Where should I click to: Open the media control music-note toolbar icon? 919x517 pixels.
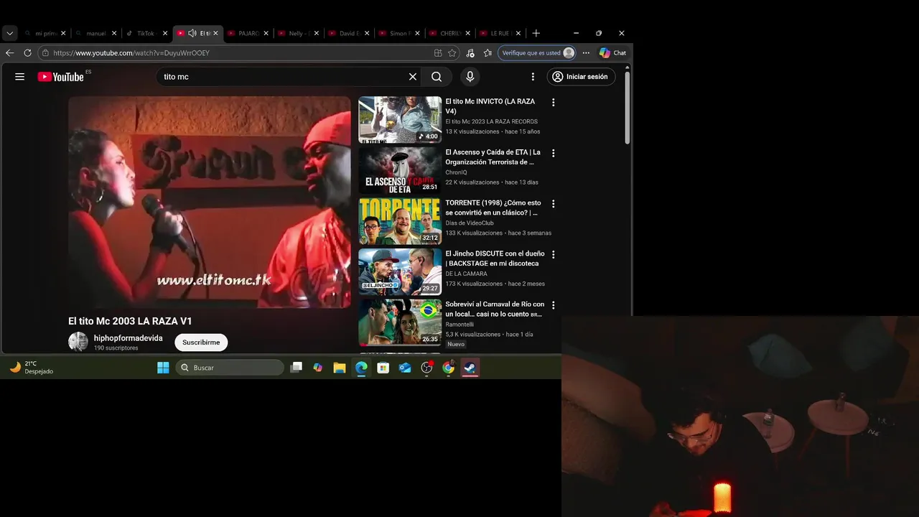click(470, 53)
